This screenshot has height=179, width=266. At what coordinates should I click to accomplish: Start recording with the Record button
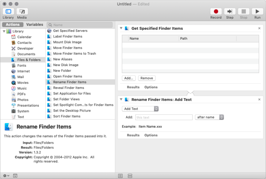click(216, 11)
